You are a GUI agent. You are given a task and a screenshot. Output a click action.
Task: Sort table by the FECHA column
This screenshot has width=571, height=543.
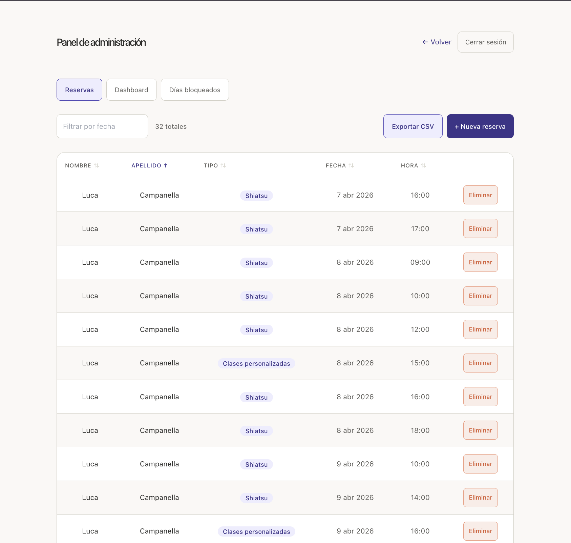click(x=340, y=165)
